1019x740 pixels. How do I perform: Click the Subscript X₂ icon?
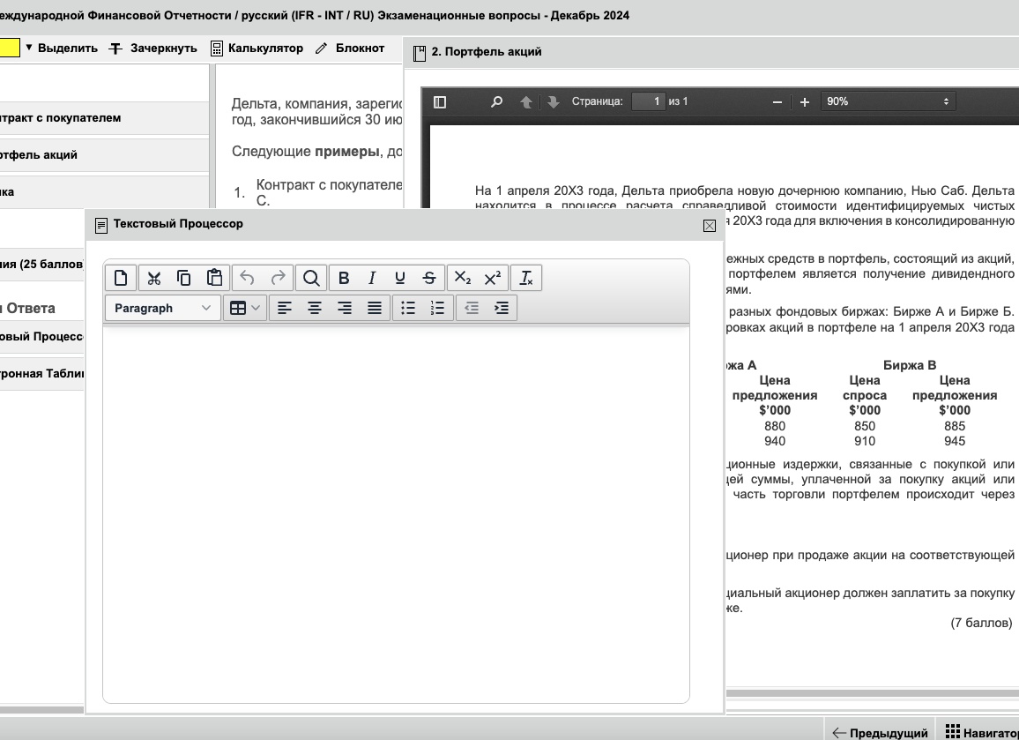click(x=463, y=279)
